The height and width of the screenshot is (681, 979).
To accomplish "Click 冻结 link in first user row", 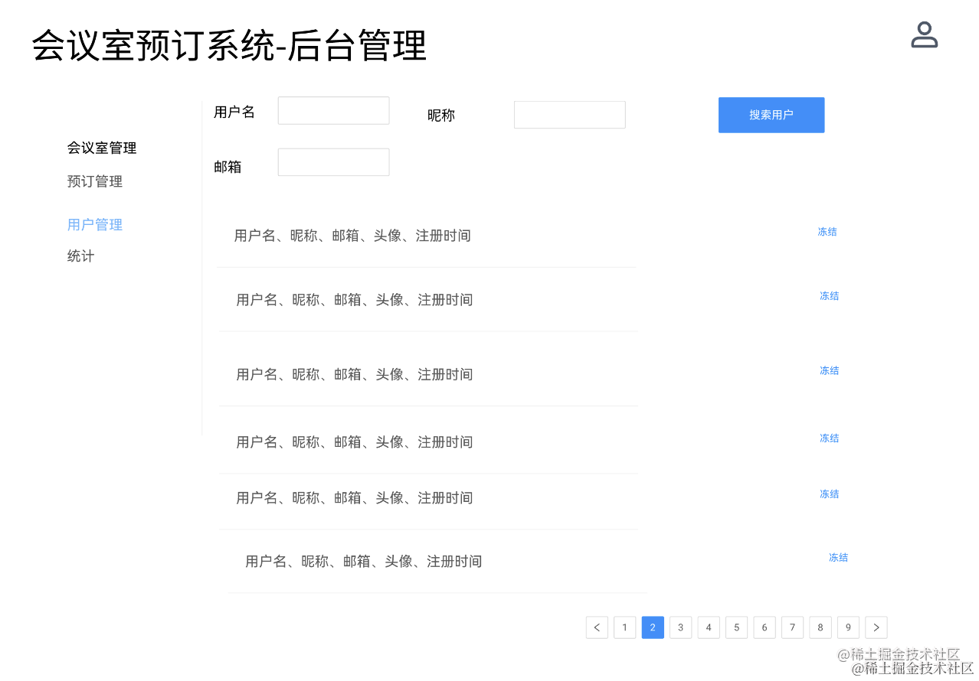I will pos(827,232).
